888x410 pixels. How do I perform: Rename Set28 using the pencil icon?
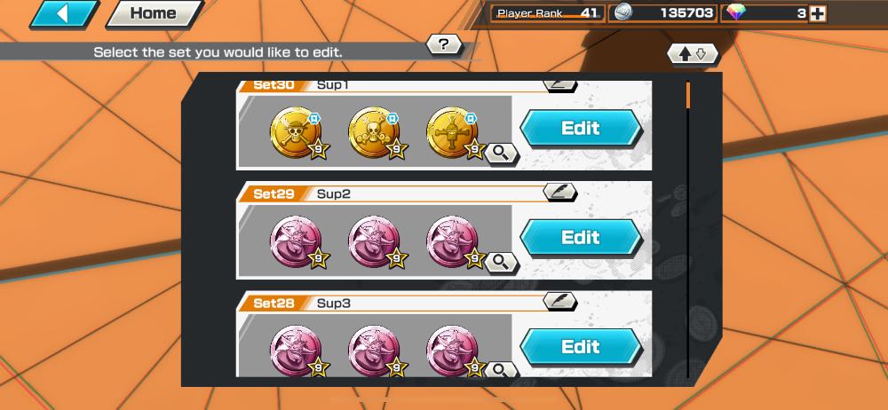(560, 301)
